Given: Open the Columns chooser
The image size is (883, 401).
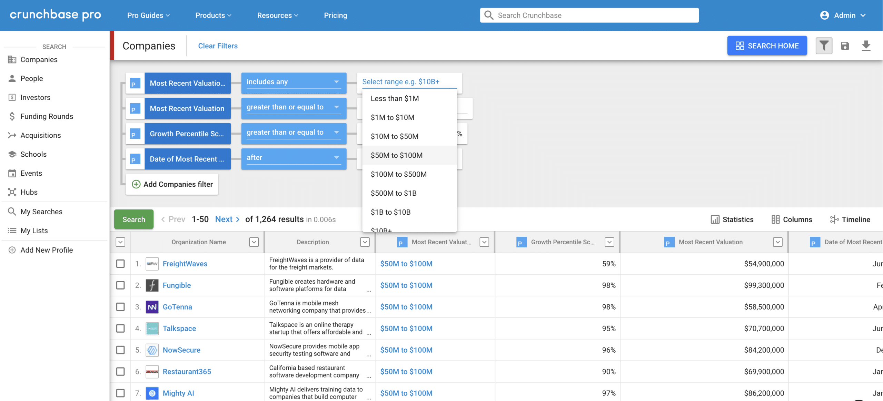Looking at the screenshot, I should point(792,219).
